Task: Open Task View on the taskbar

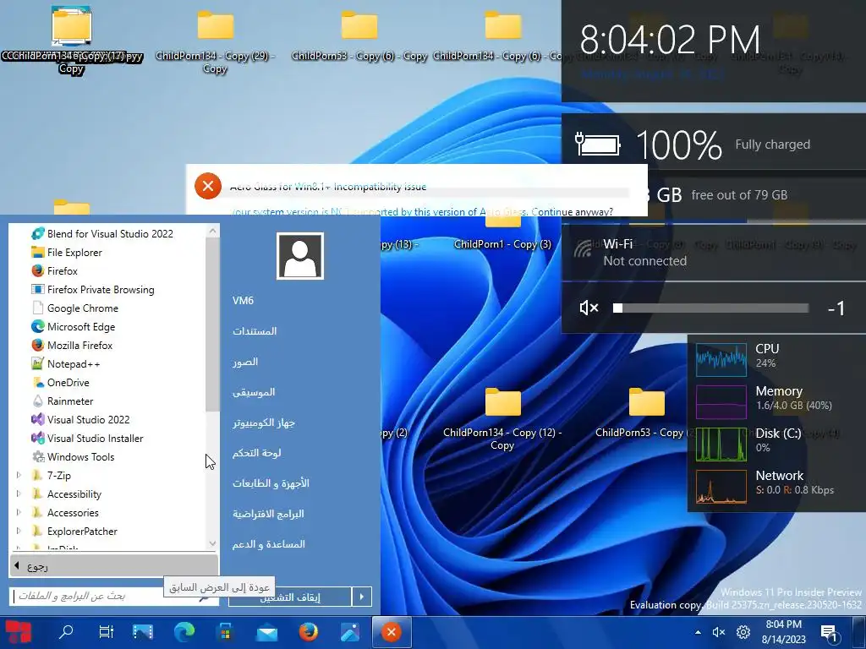Action: tap(106, 632)
